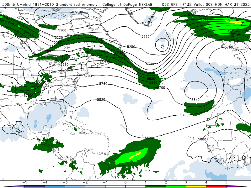Click the bright green 2 to 3 colorbar segment
The width and height of the screenshot is (251, 188).
[176, 186]
